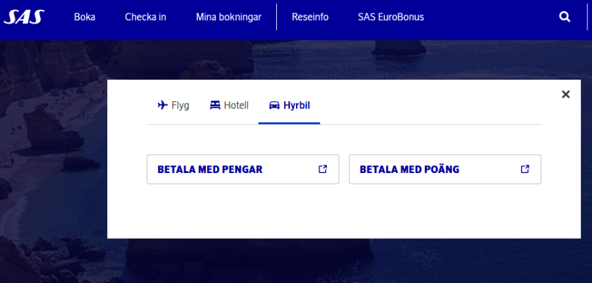The image size is (592, 283).
Task: Click external link icon beside Betala med pengar
Action: coord(322,169)
